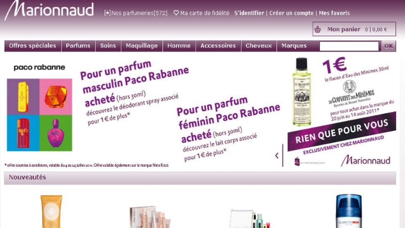Click the search input field
The width and height of the screenshot is (405, 228).
(349, 46)
